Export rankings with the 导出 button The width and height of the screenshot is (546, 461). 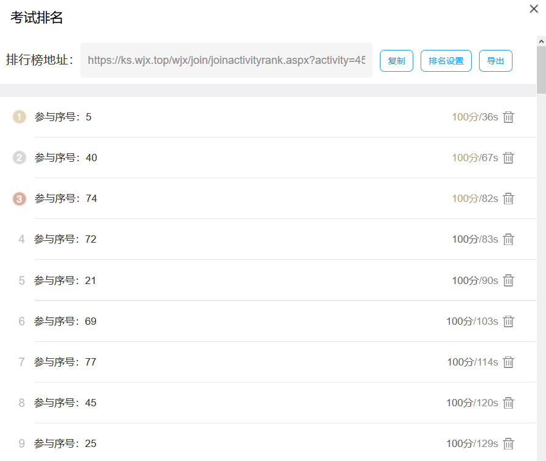[x=495, y=61]
